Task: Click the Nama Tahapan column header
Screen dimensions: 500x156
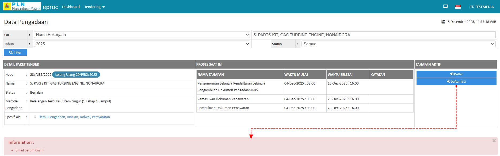Action: point(211,75)
